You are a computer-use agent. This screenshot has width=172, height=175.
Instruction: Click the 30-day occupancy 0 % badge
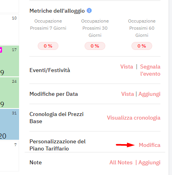[95, 46]
